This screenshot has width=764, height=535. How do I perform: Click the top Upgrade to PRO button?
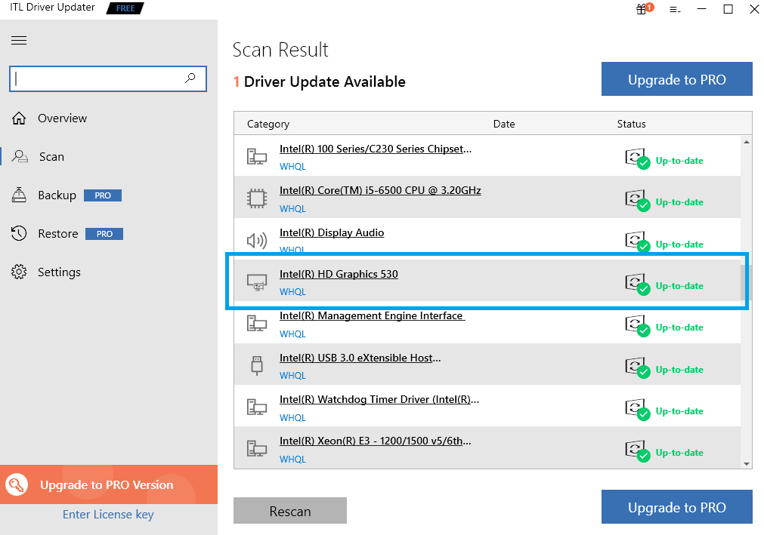point(677,78)
